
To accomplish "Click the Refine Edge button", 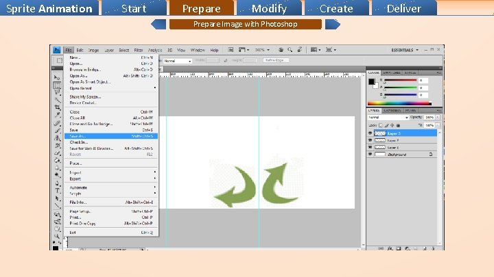I will [x=276, y=60].
